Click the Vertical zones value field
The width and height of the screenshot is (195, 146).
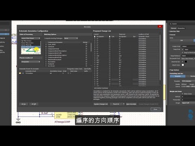click(x=188, y=97)
